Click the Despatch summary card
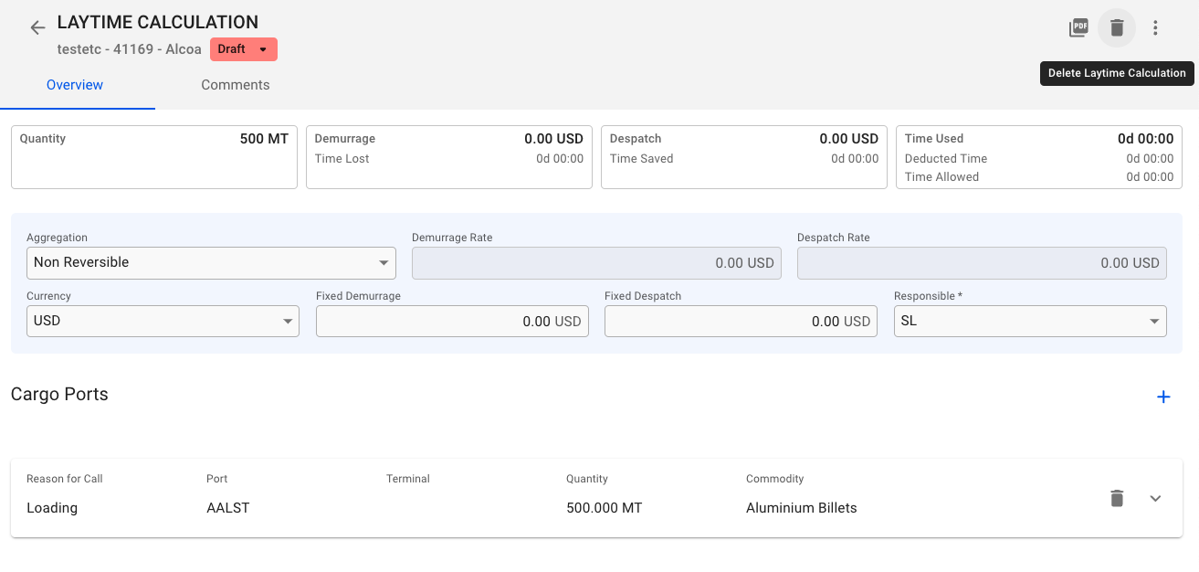1199x572 pixels. click(x=743, y=156)
